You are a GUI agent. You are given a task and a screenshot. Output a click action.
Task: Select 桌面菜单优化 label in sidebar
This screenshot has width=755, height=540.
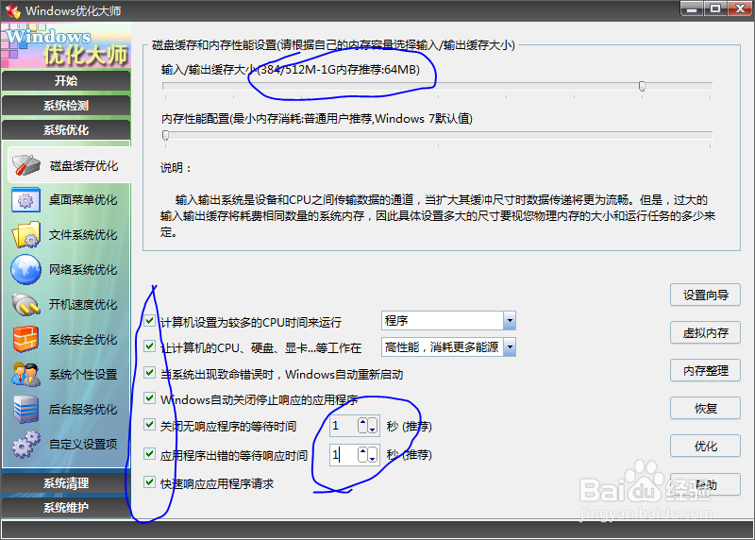pos(83,200)
